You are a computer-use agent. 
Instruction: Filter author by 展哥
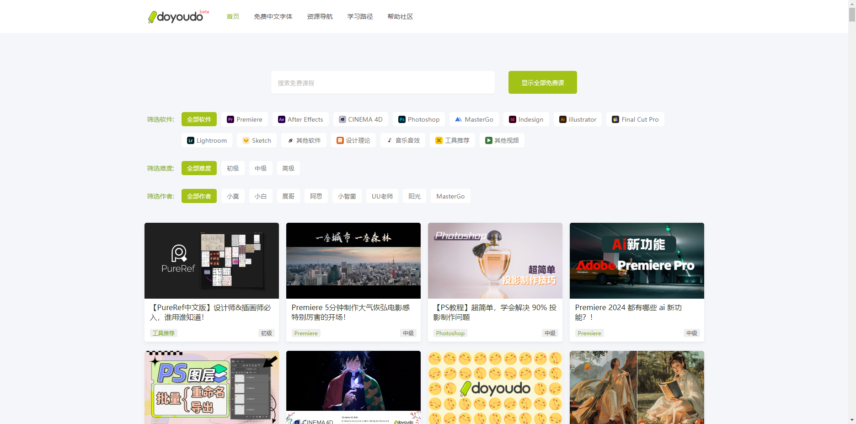point(289,196)
